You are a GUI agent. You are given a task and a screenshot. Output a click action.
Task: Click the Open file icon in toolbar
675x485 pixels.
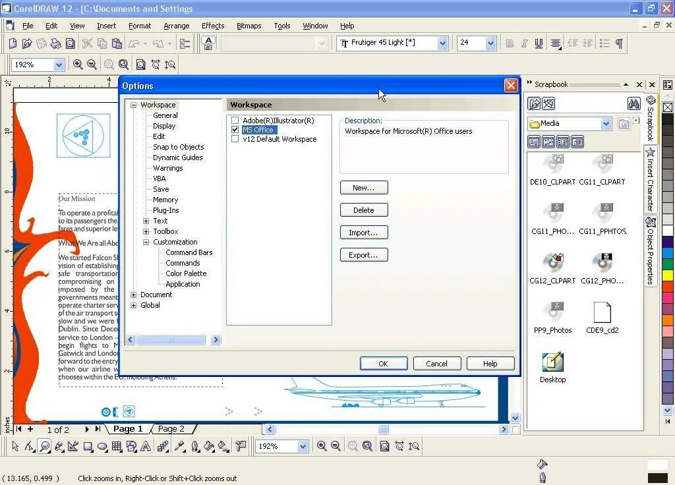(26, 43)
